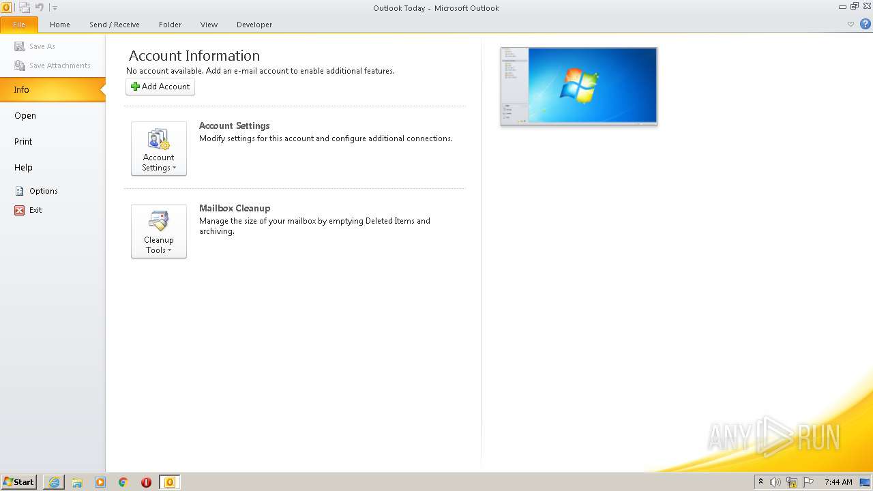Click "Modify settings for this account" description
The image size is (873, 491).
(x=326, y=138)
